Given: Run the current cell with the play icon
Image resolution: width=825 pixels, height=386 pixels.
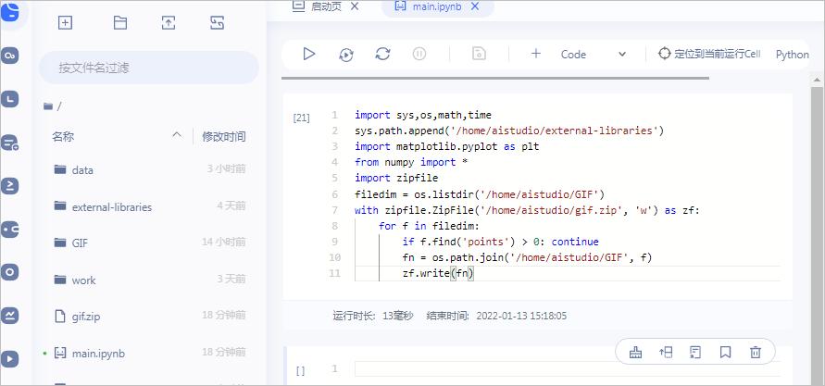Looking at the screenshot, I should click(309, 55).
